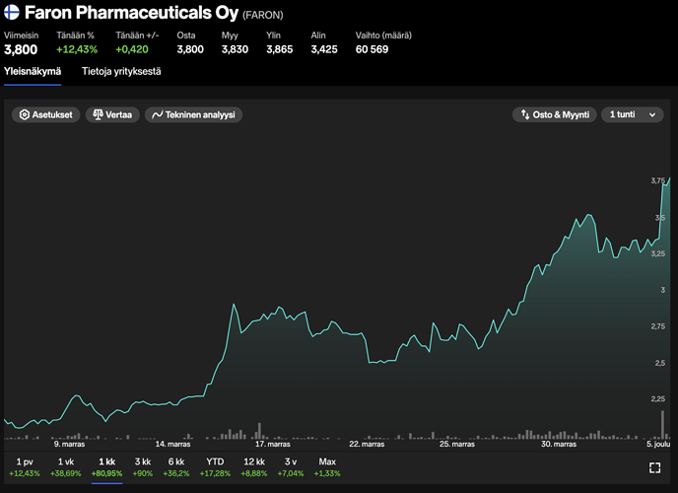Viewport: 678px width, 493px height.
Task: Click the arrows icon in Osto & Myynti
Action: coord(525,114)
